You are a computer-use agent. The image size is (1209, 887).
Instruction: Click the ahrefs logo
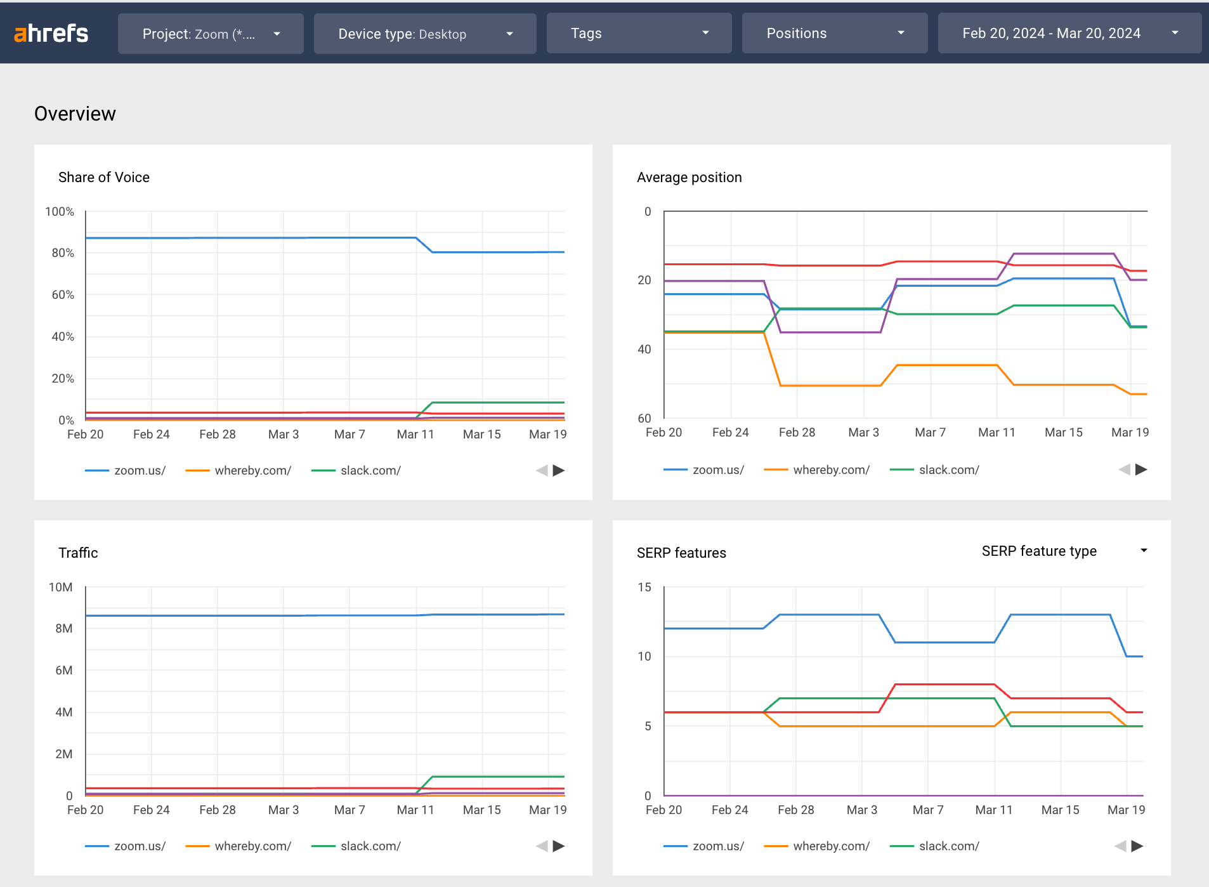(x=51, y=33)
